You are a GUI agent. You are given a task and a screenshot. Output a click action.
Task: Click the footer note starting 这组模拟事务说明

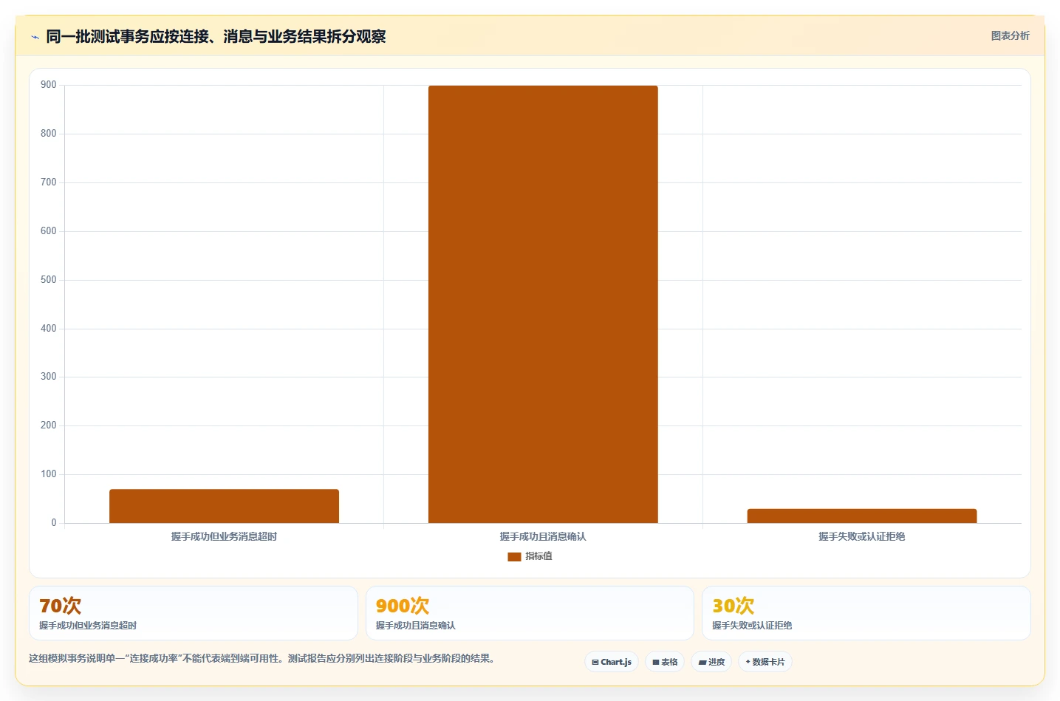click(x=261, y=658)
